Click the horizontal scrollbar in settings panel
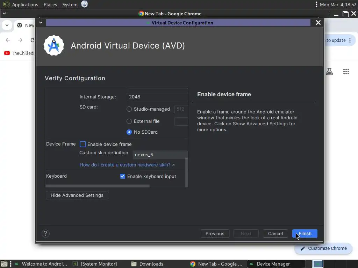The width and height of the screenshot is (358, 268). (98, 186)
